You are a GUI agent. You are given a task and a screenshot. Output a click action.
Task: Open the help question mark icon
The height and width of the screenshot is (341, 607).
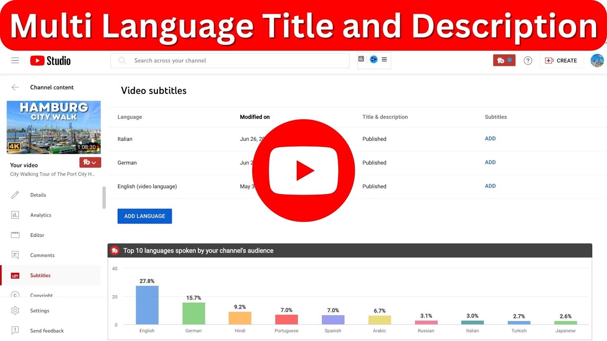click(x=528, y=61)
